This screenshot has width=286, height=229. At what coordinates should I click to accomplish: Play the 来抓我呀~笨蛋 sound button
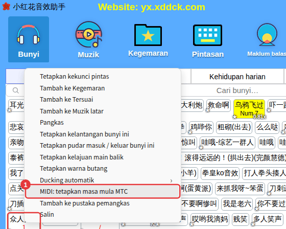click(240, 188)
